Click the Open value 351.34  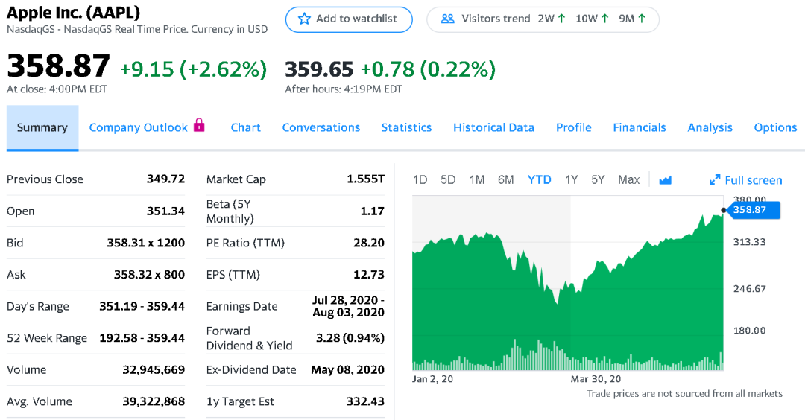point(165,211)
